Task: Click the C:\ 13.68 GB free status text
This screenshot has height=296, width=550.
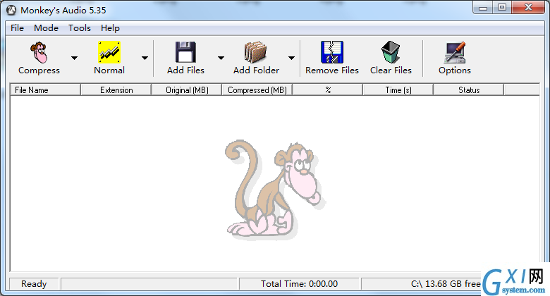Action: coord(446,284)
